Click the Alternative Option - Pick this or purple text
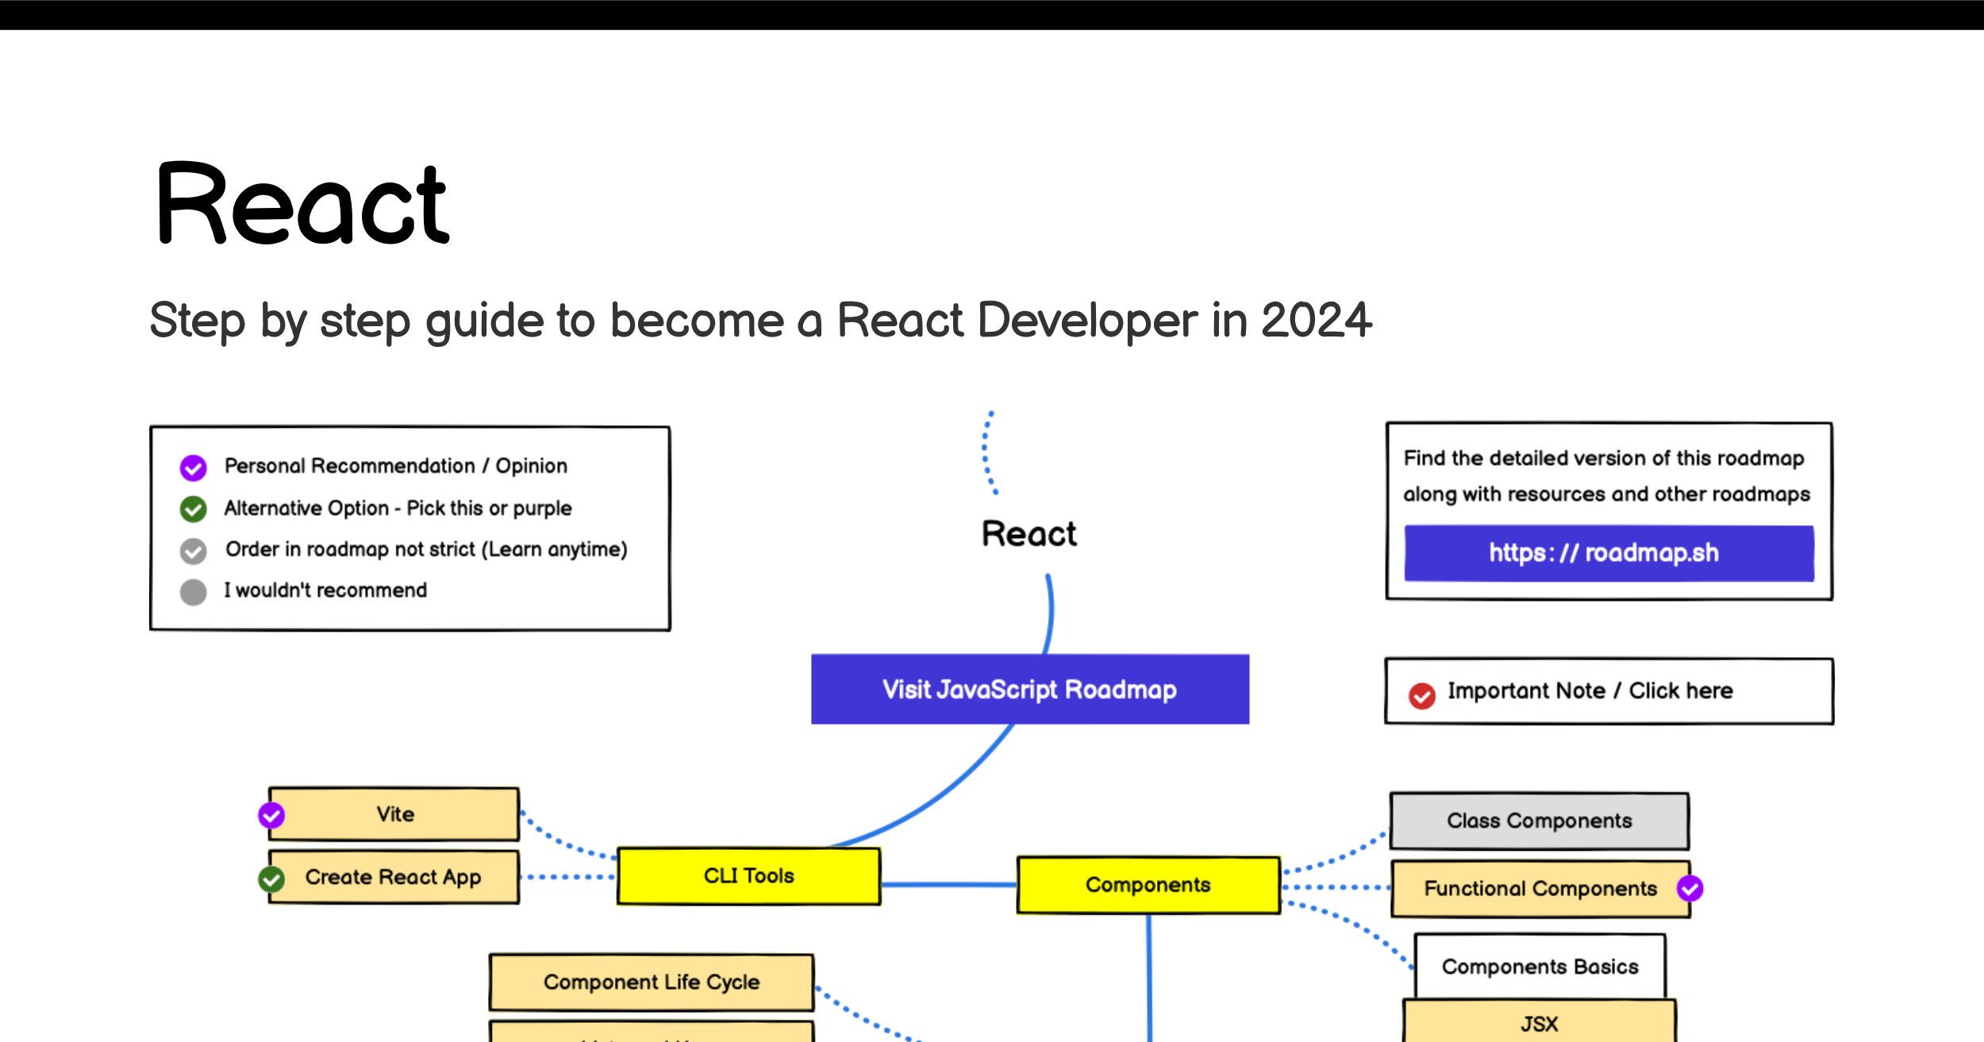This screenshot has width=1984, height=1042. click(398, 508)
